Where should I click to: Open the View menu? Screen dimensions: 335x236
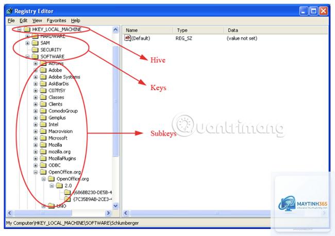[x=37, y=21]
